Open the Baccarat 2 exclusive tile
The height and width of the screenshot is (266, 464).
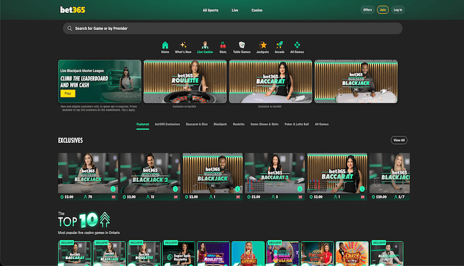(275, 177)
